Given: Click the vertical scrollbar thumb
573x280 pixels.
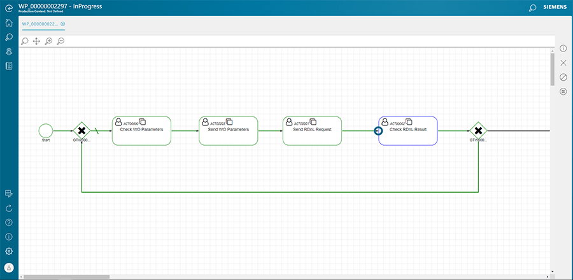Looking at the screenshot, I should click(x=552, y=69).
